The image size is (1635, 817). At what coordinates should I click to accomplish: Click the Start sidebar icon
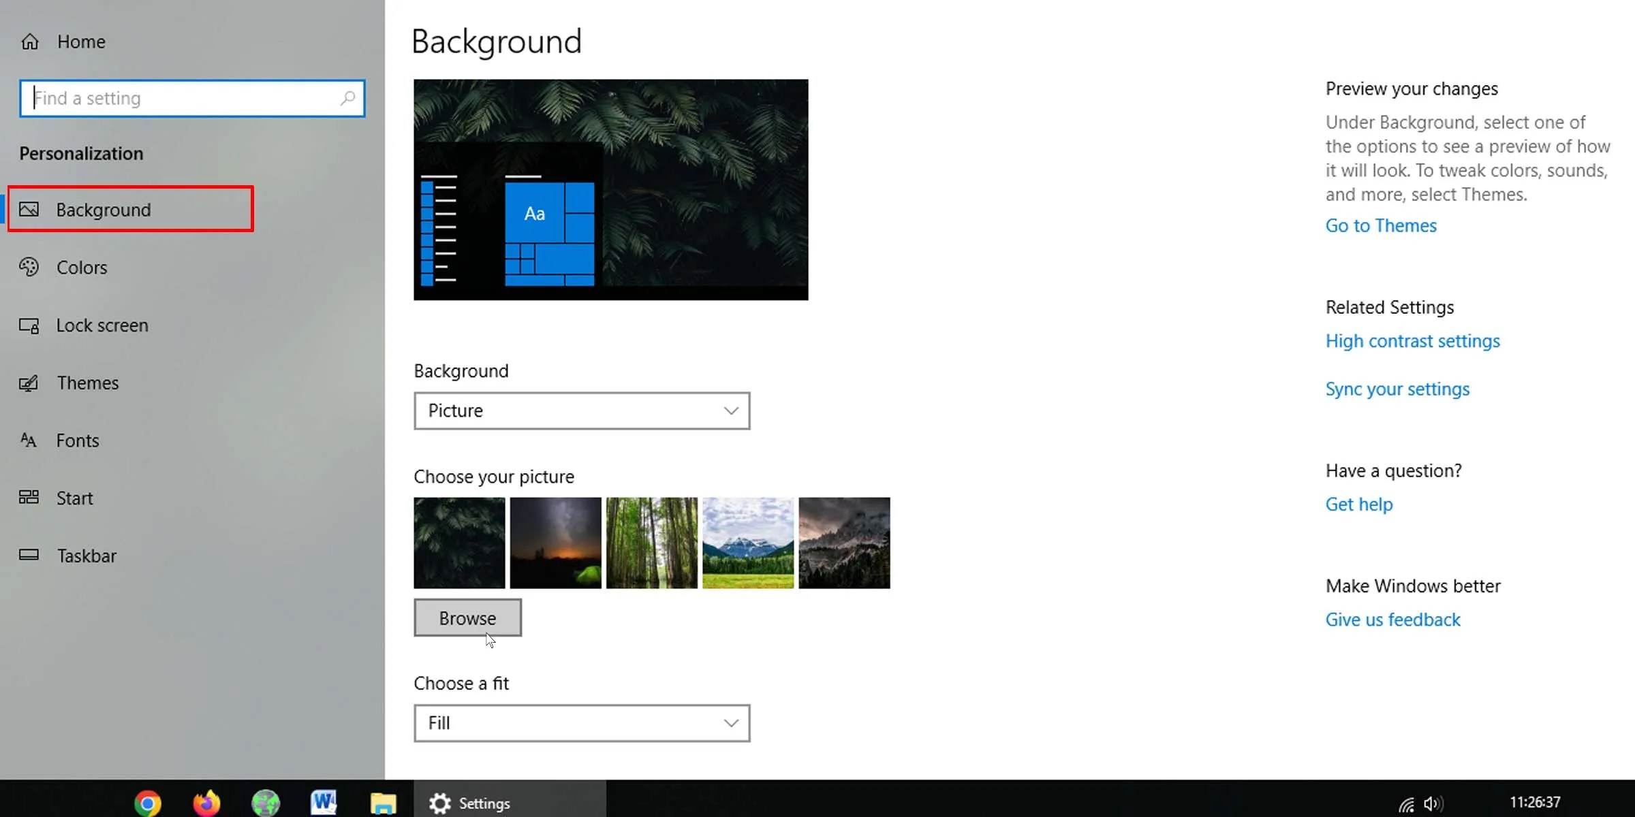29,498
